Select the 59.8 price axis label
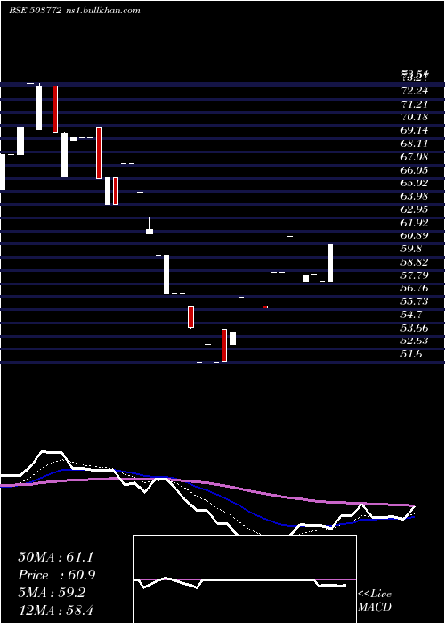445x624 pixels. tap(411, 249)
